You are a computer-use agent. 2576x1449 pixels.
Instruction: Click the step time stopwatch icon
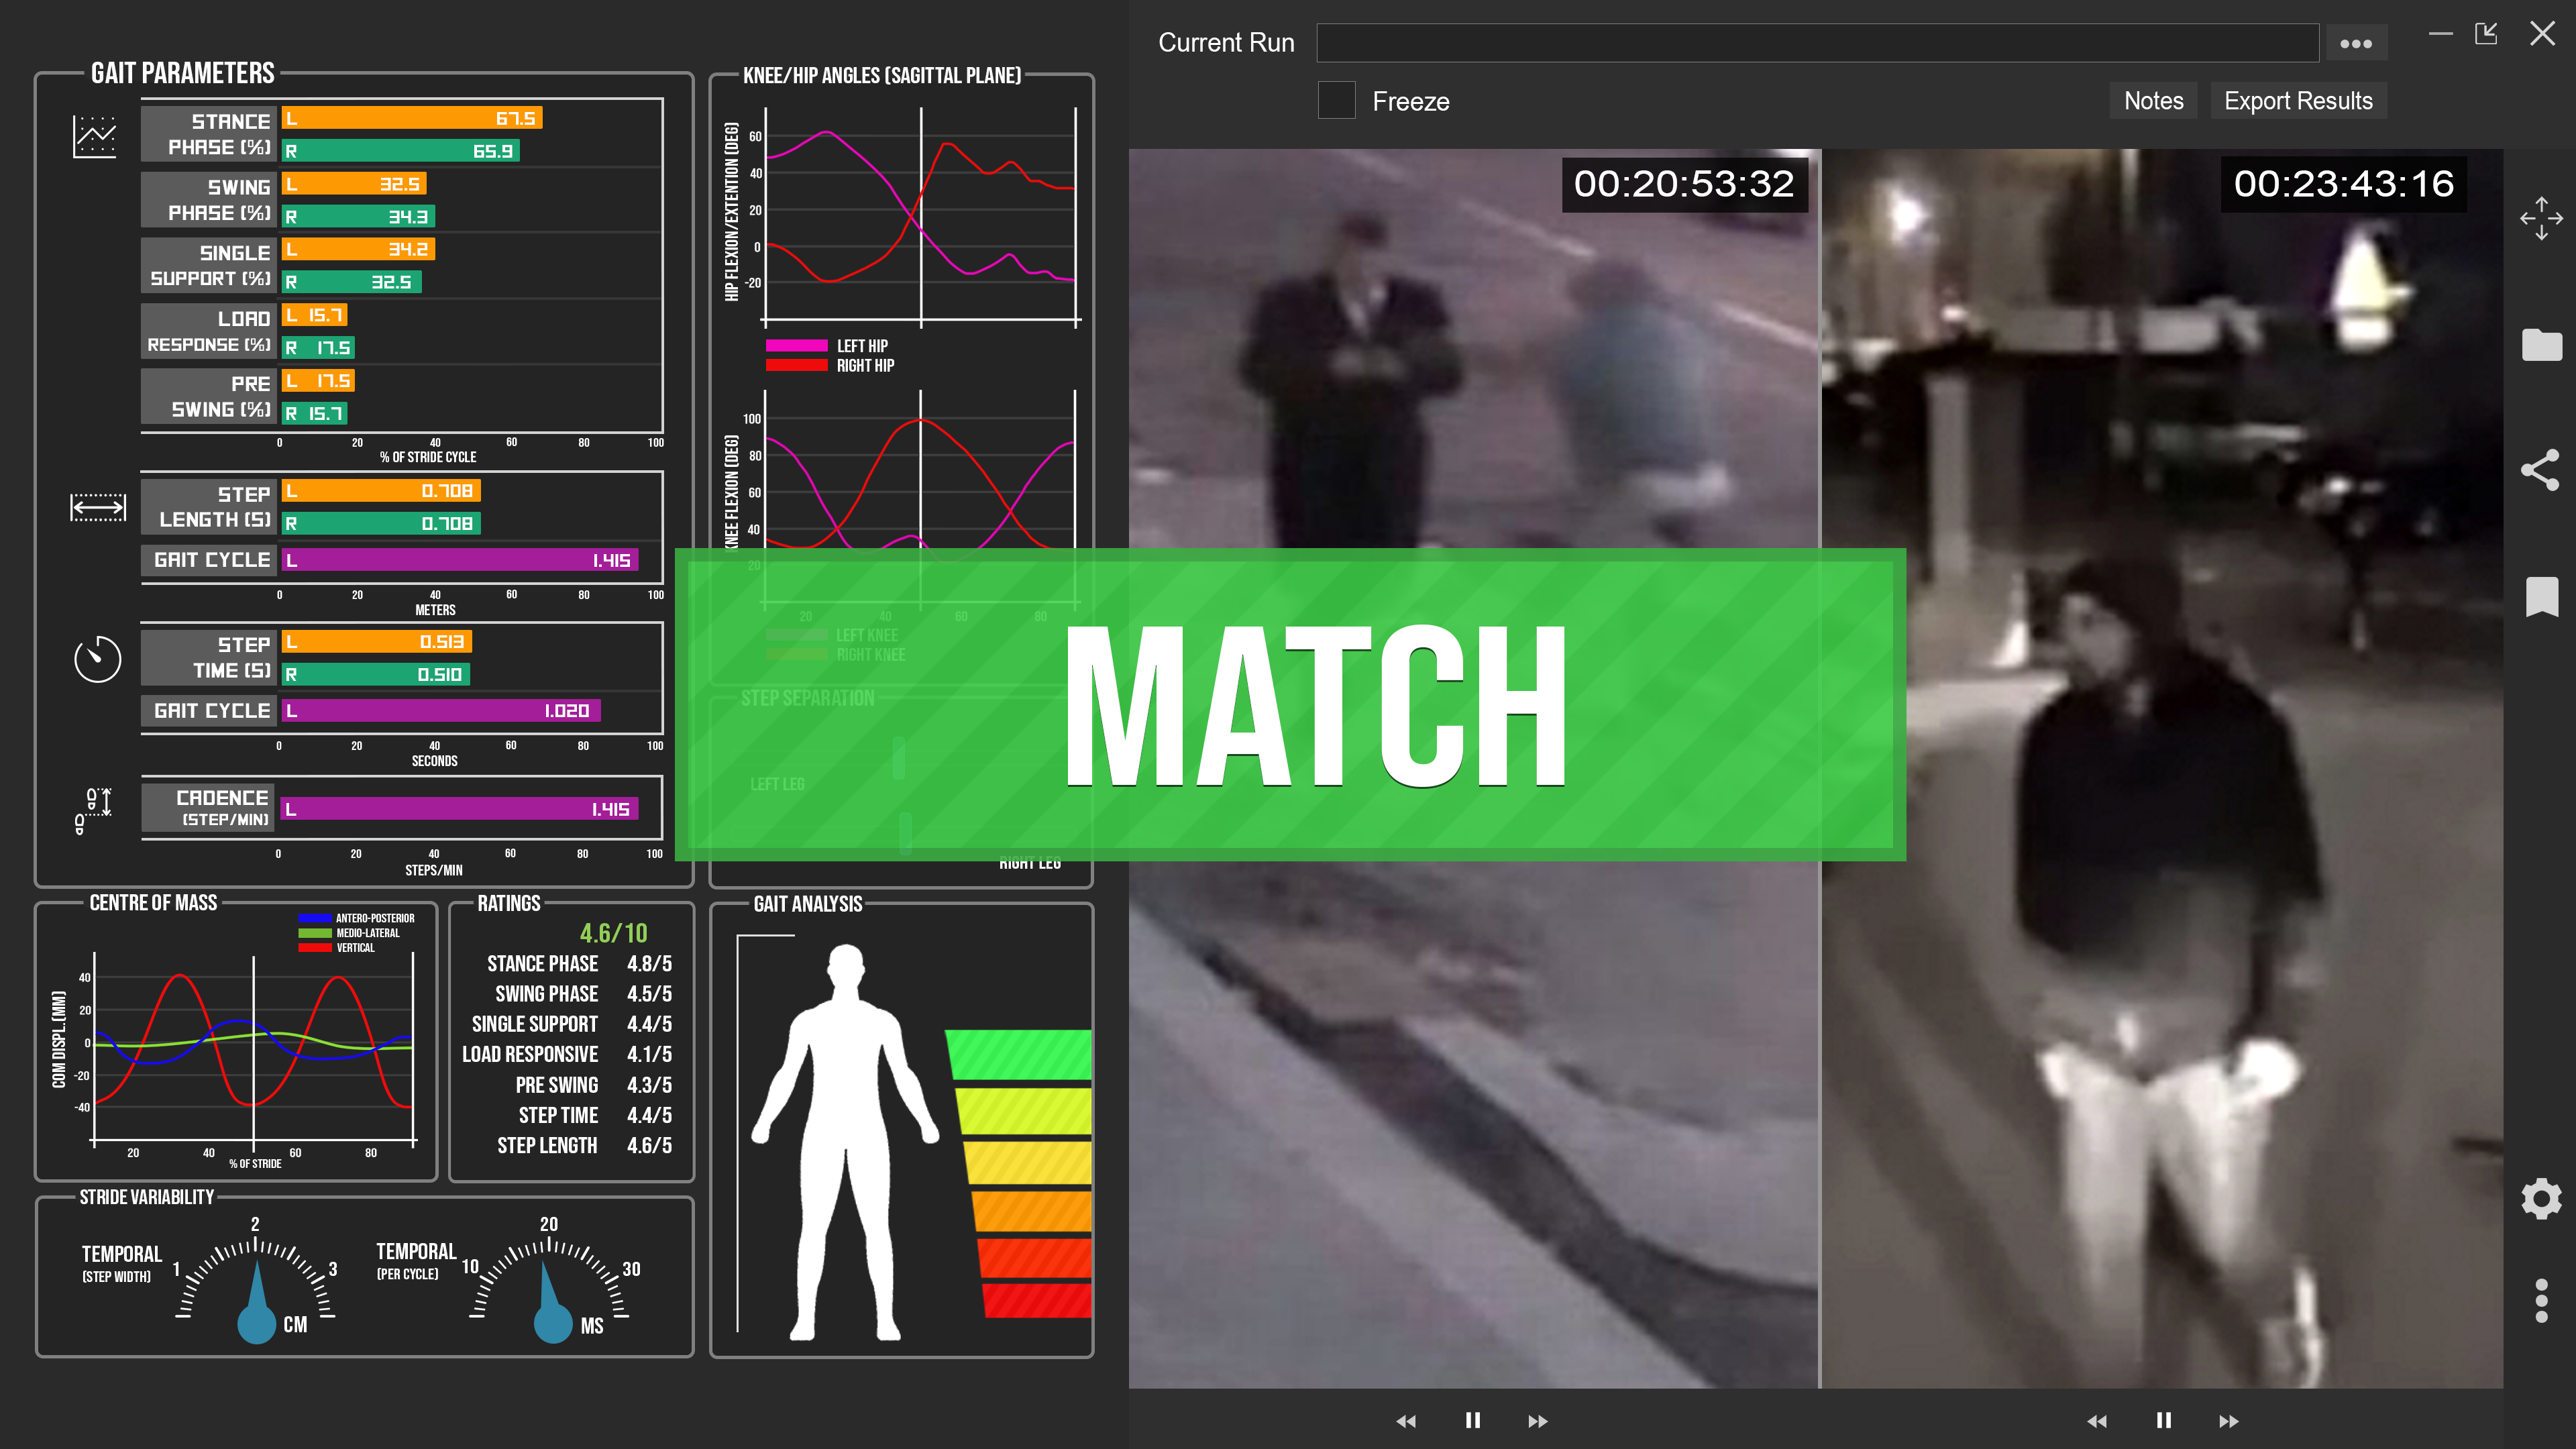click(98, 659)
